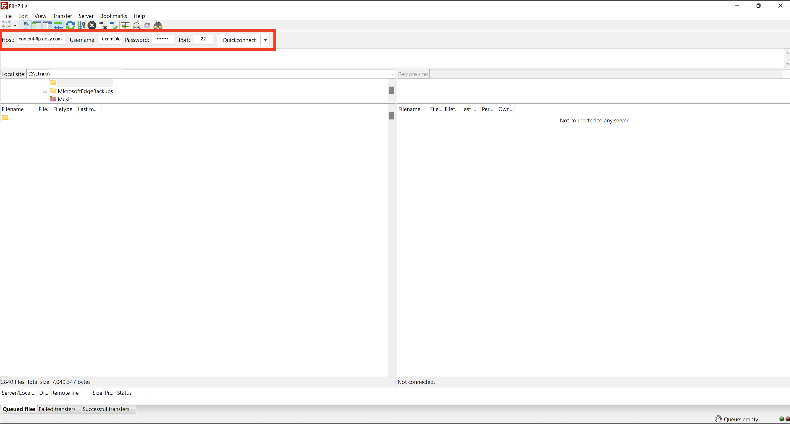Click the green activity LED indicator
Image resolution: width=790 pixels, height=424 pixels.
click(x=782, y=419)
